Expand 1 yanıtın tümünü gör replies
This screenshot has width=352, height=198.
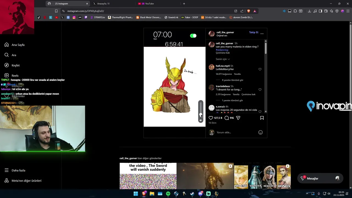pos(232,100)
